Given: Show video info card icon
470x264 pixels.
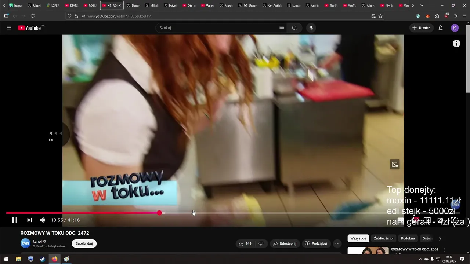Looking at the screenshot, I should pyautogui.click(x=456, y=44).
